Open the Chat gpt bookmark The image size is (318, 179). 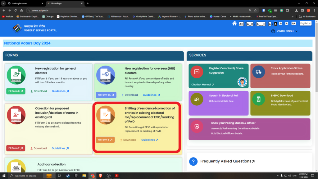coord(48,17)
